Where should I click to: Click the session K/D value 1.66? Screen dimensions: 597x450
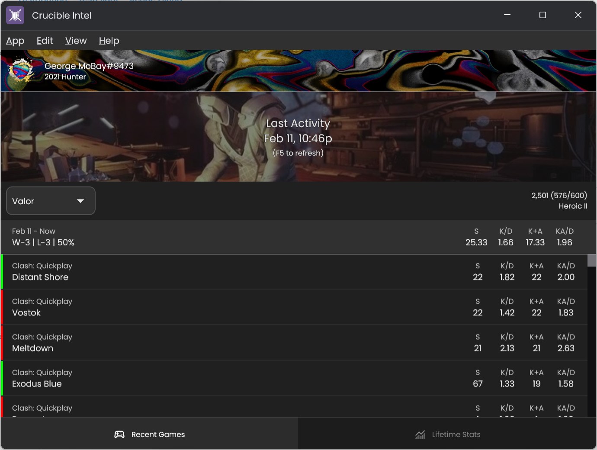click(506, 242)
